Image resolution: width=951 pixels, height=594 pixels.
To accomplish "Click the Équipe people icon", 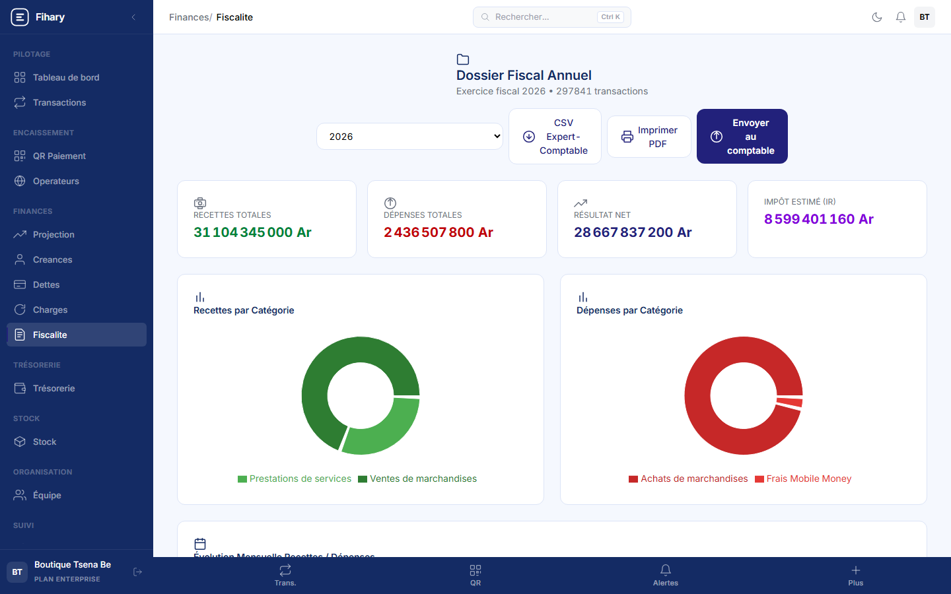I will [20, 495].
